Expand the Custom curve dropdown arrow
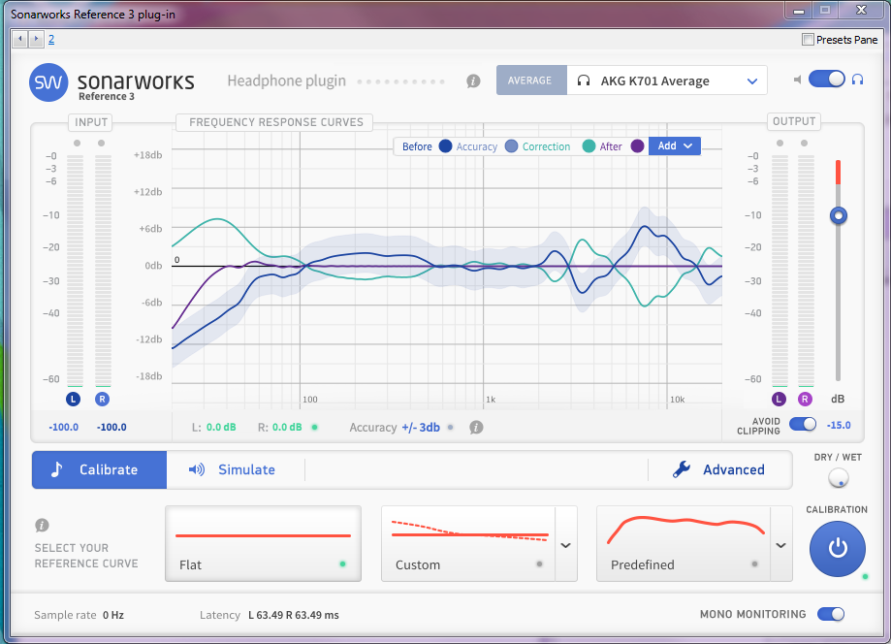 click(x=566, y=544)
